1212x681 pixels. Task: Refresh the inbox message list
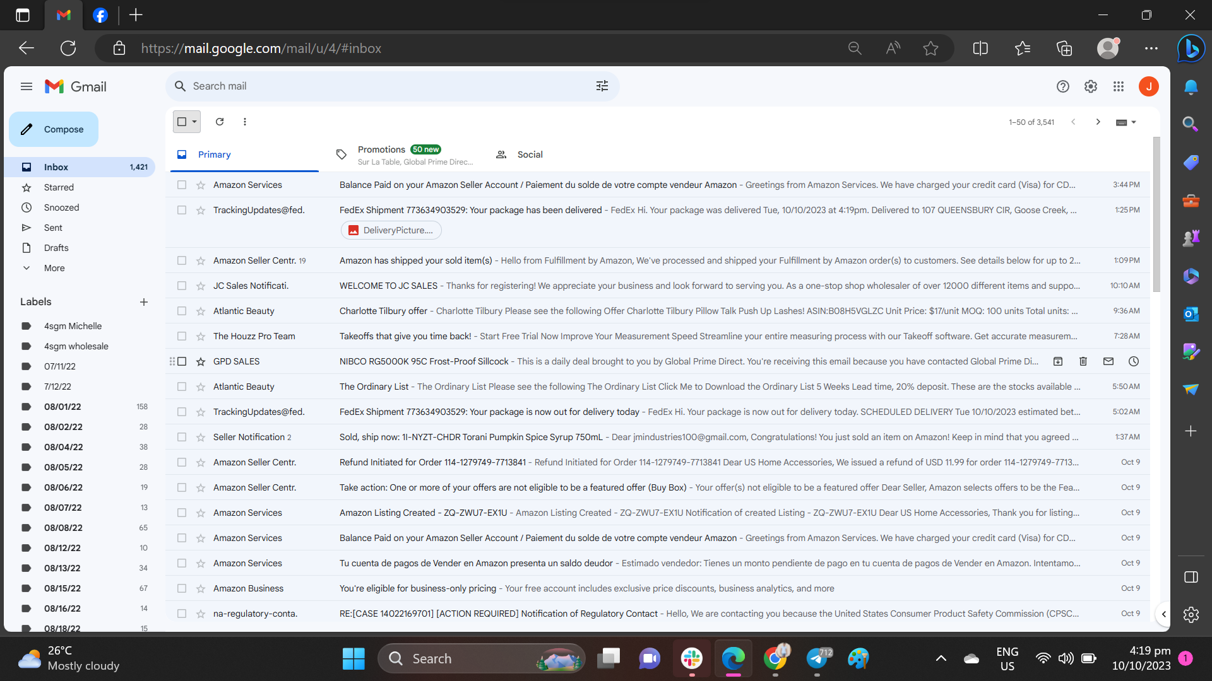coord(220,122)
